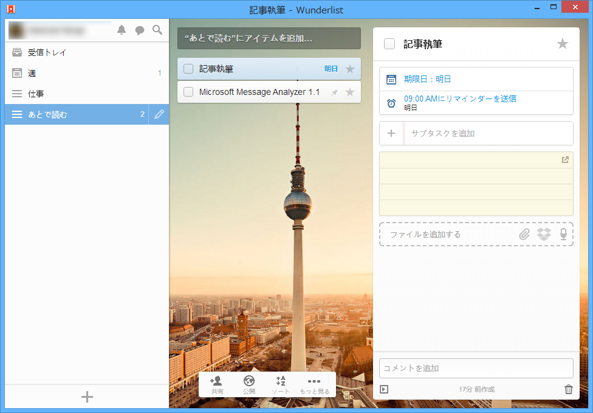Click + to create a new list
The height and width of the screenshot is (413, 593).
87,397
